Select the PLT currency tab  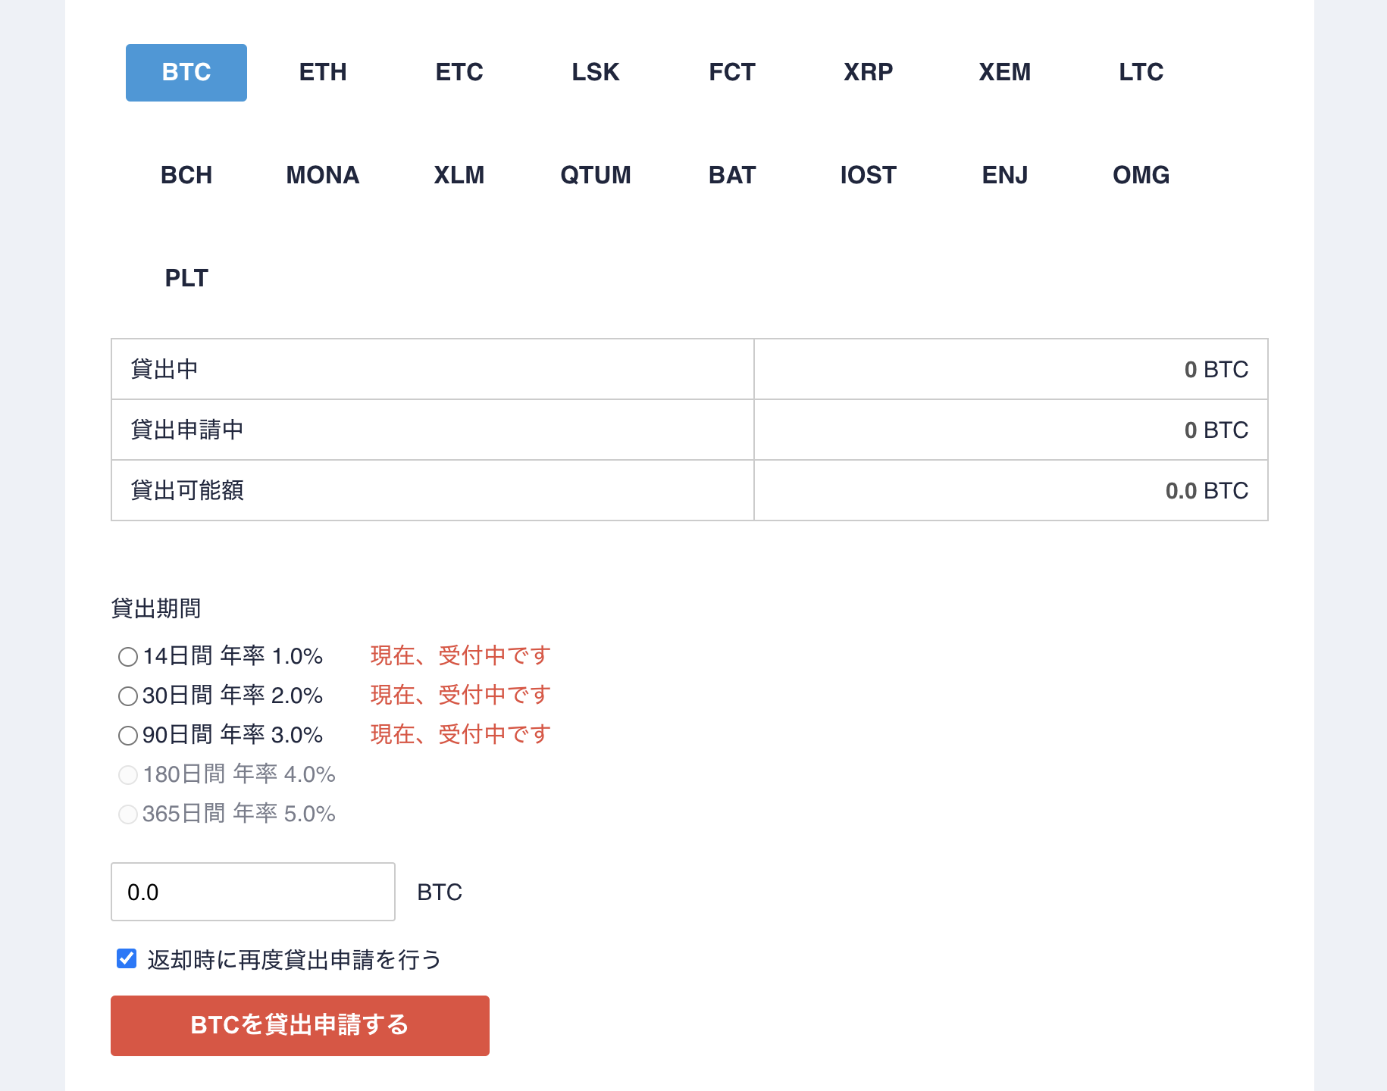(186, 278)
